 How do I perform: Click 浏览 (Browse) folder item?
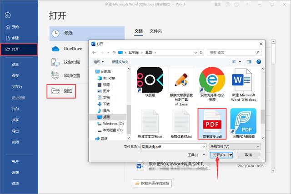pos(61,91)
